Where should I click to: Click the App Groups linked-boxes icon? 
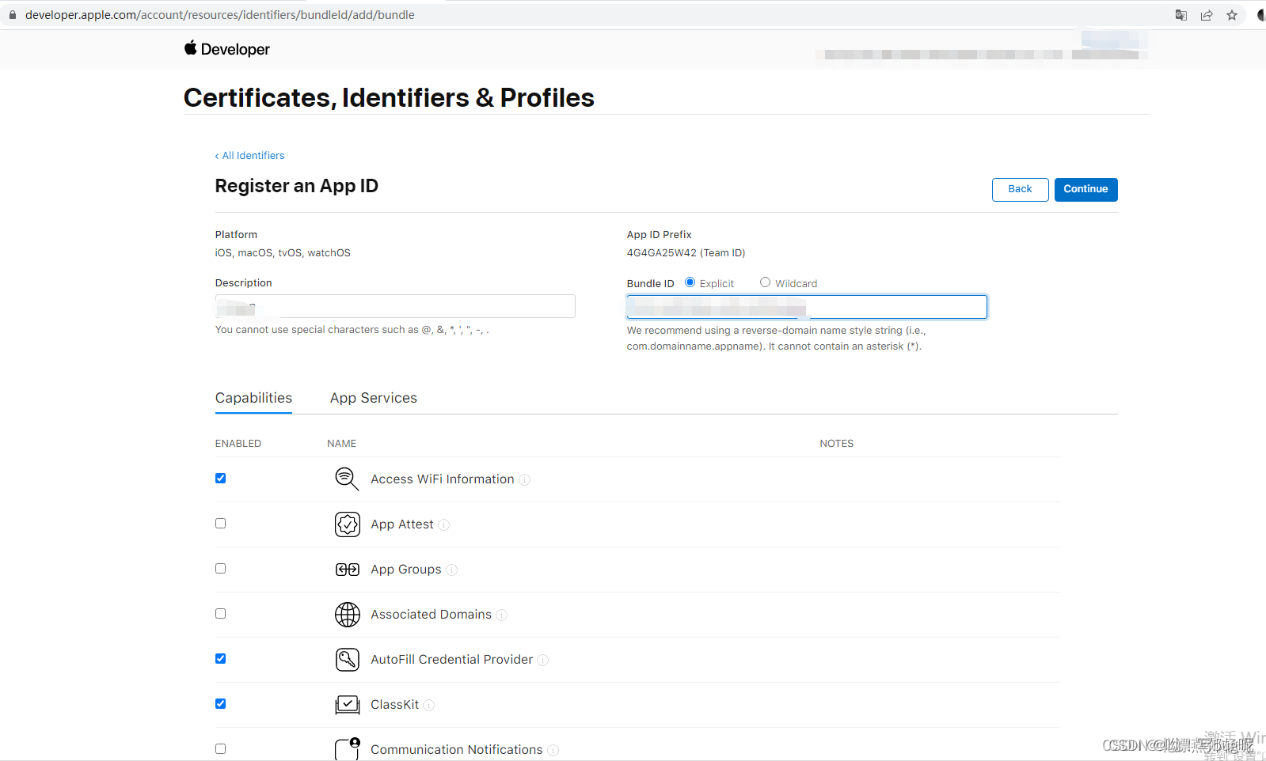pos(347,570)
